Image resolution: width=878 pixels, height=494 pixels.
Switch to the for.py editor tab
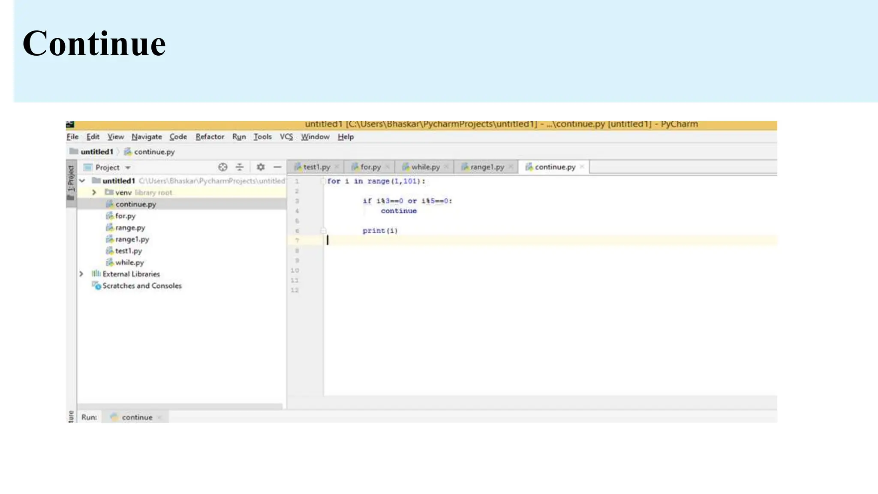click(x=370, y=167)
